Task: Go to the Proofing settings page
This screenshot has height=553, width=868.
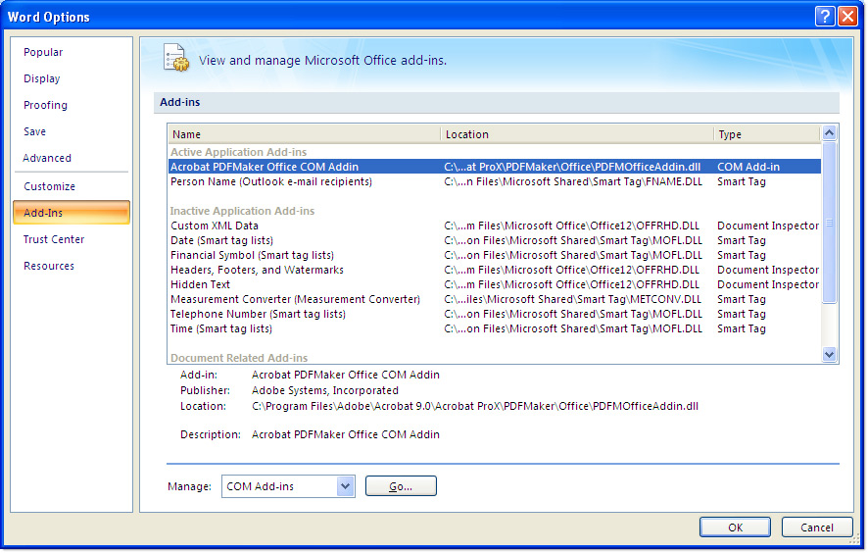Action: click(46, 106)
